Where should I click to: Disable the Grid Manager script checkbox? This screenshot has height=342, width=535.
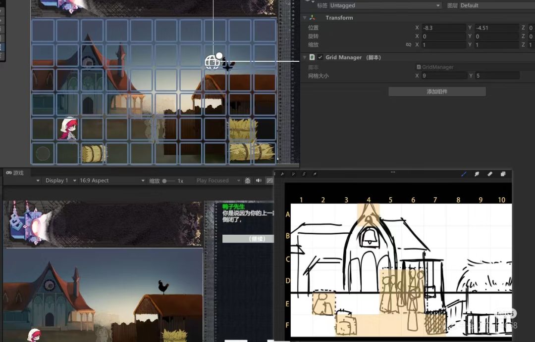(320, 57)
